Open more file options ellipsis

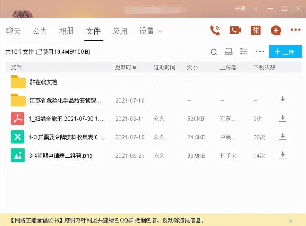(x=260, y=52)
